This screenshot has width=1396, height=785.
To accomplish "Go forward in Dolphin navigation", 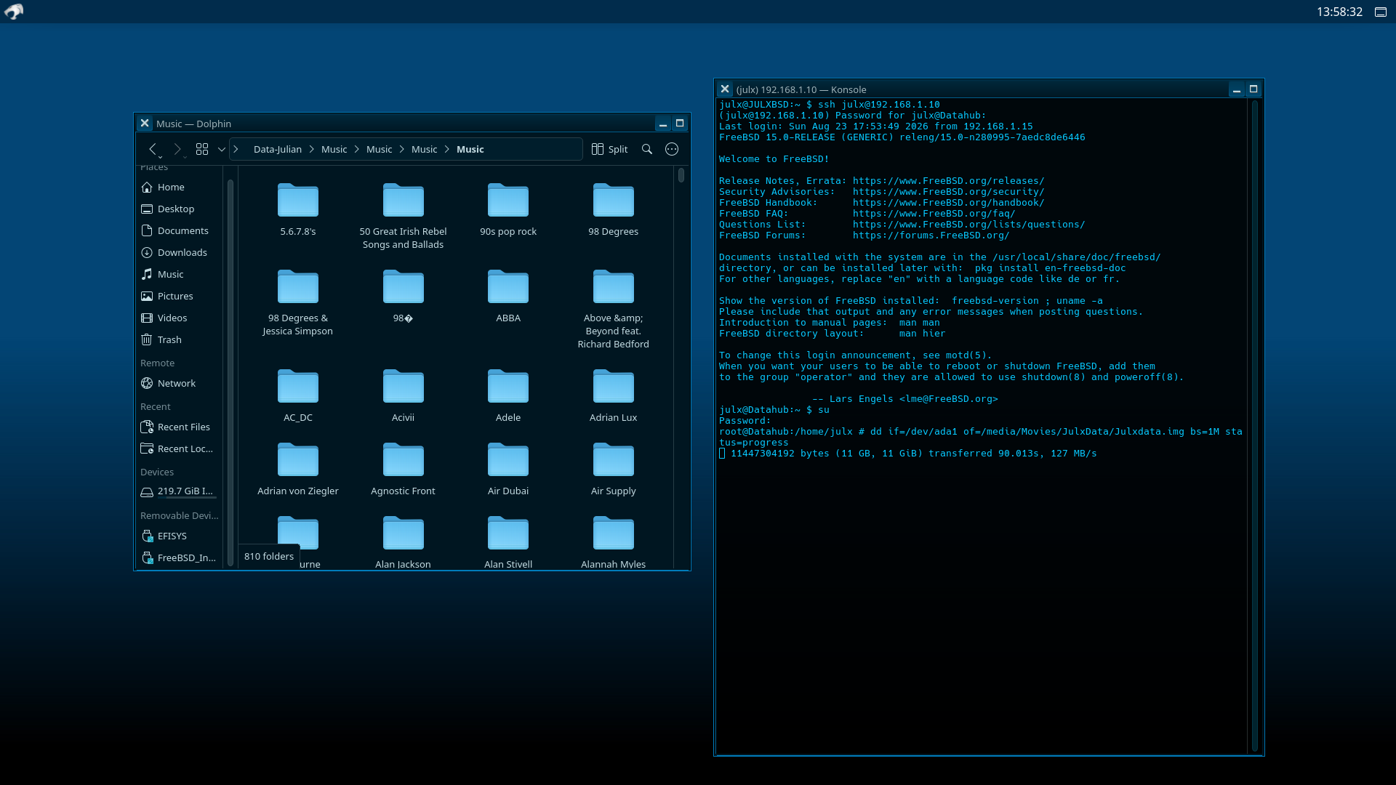I will pos(177,149).
